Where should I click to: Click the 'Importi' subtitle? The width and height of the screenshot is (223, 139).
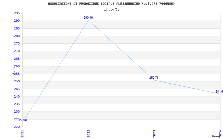(x=111, y=9)
